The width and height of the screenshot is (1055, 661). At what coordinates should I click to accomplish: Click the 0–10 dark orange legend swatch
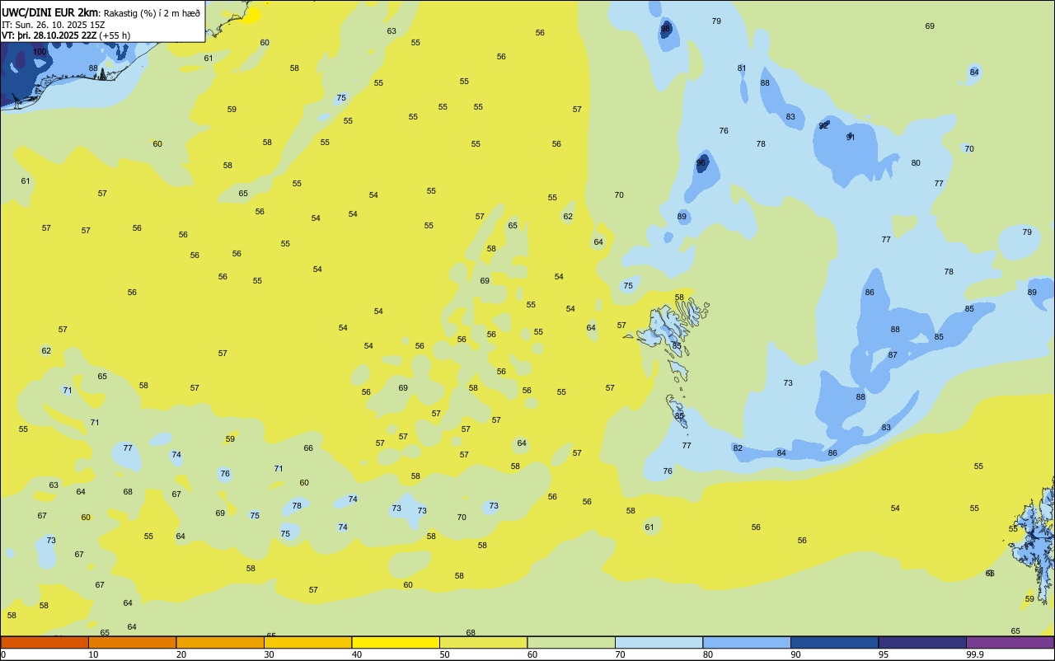point(45,642)
